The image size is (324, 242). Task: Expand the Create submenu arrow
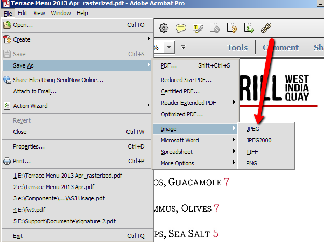[149, 39]
